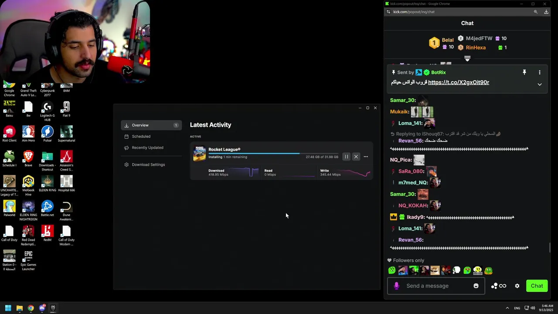This screenshot has height=314, width=558.
Task: Click RinHexa in the leaderboard
Action: 476,48
